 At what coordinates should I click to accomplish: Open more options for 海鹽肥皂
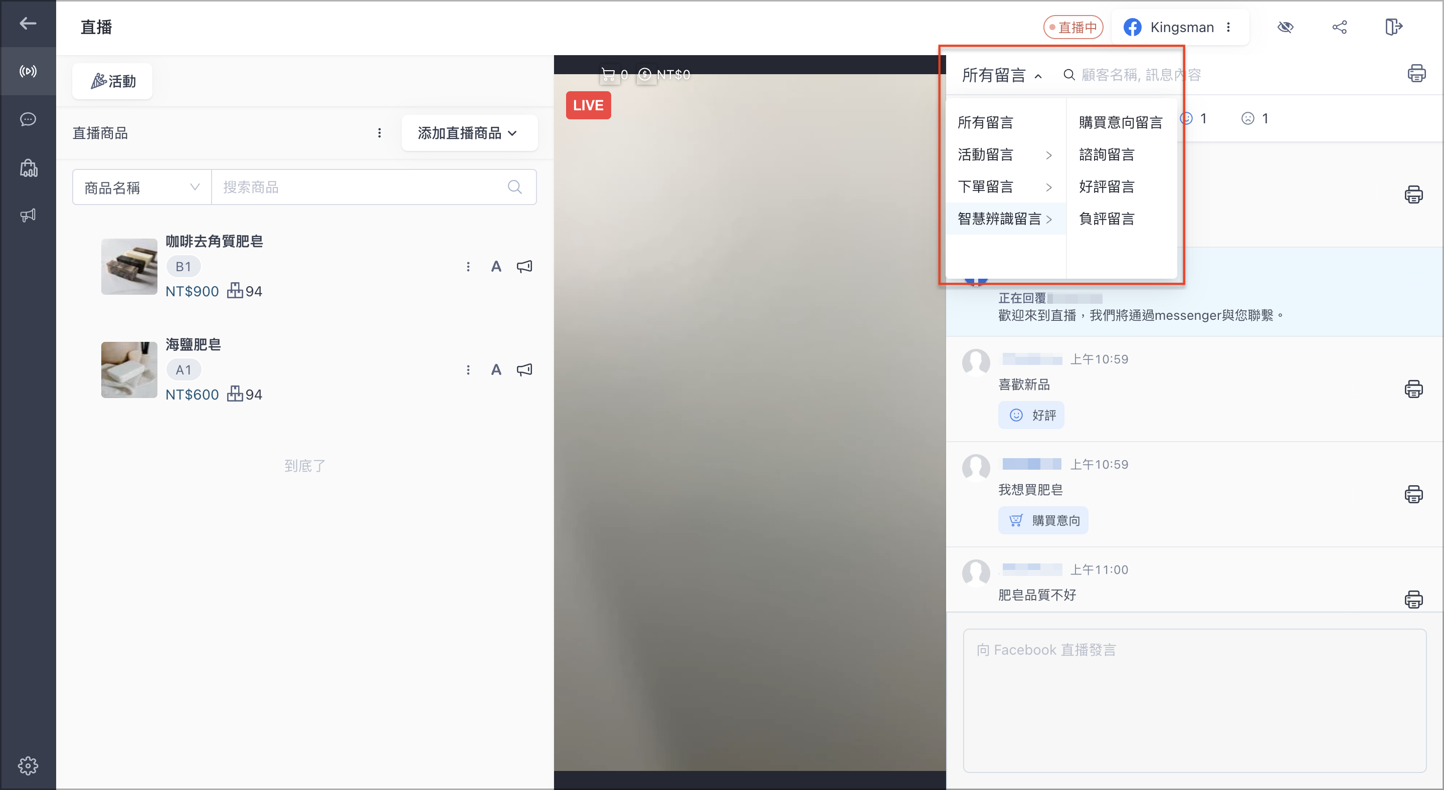(468, 370)
